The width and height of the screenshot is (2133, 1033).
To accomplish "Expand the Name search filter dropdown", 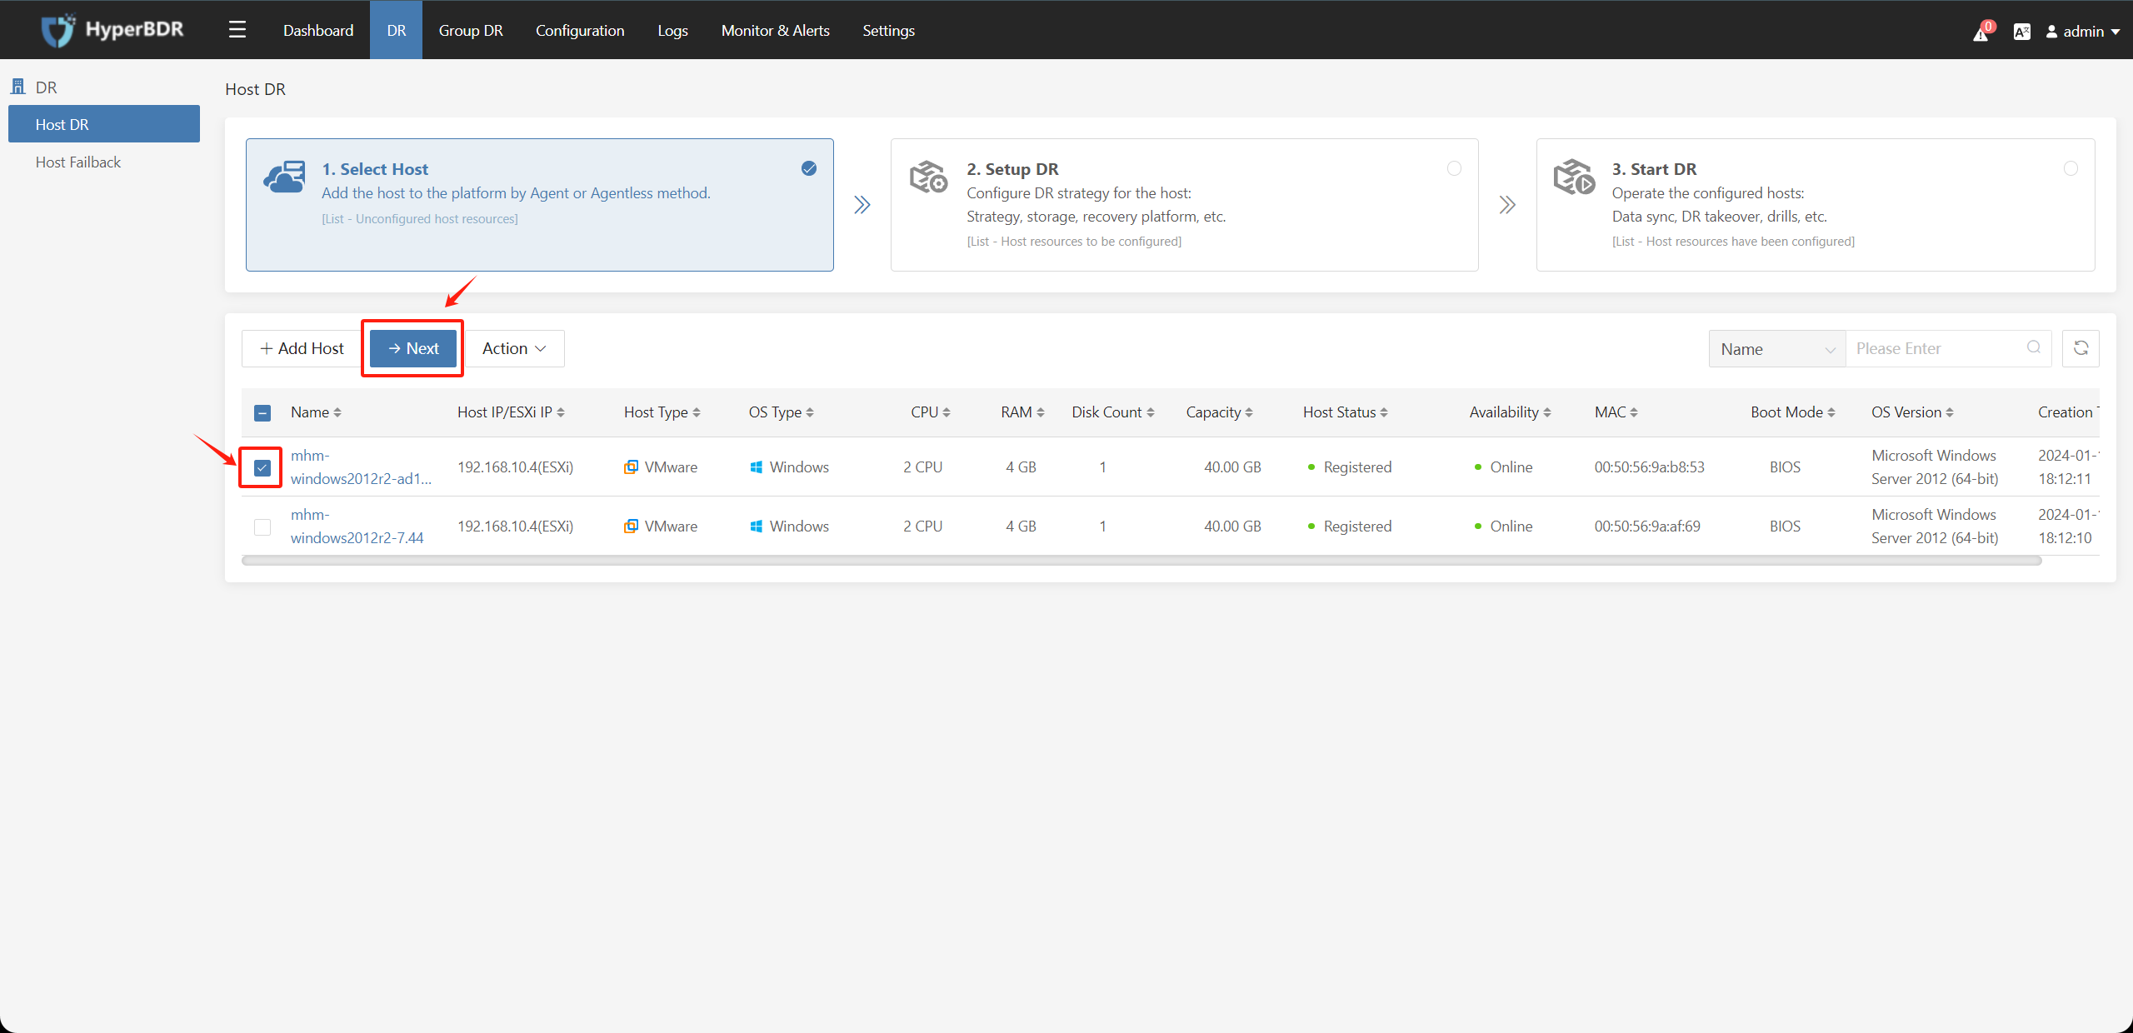I will pyautogui.click(x=1776, y=348).
